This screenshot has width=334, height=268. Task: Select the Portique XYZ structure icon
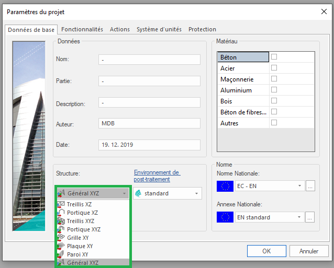[61, 229]
